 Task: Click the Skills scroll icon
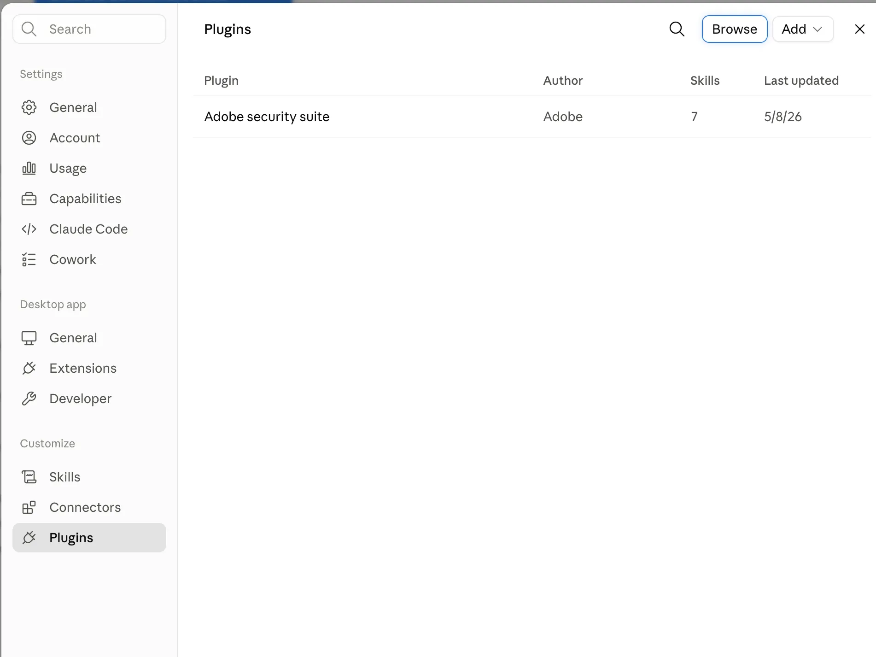[29, 477]
